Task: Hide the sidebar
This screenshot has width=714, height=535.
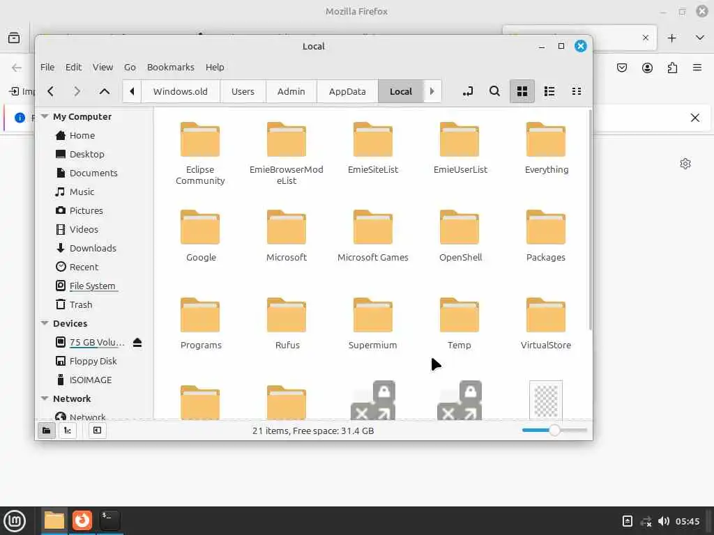Action: pyautogui.click(x=97, y=431)
